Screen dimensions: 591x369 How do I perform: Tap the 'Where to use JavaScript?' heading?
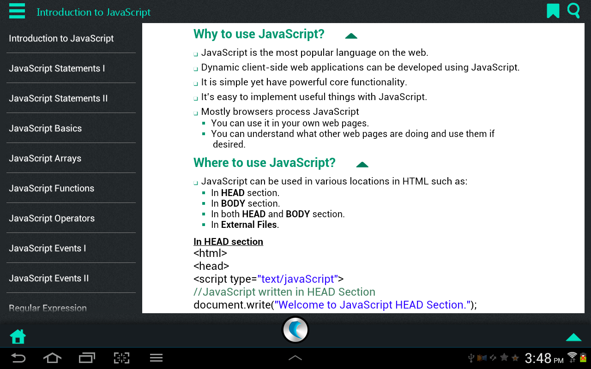[265, 163]
